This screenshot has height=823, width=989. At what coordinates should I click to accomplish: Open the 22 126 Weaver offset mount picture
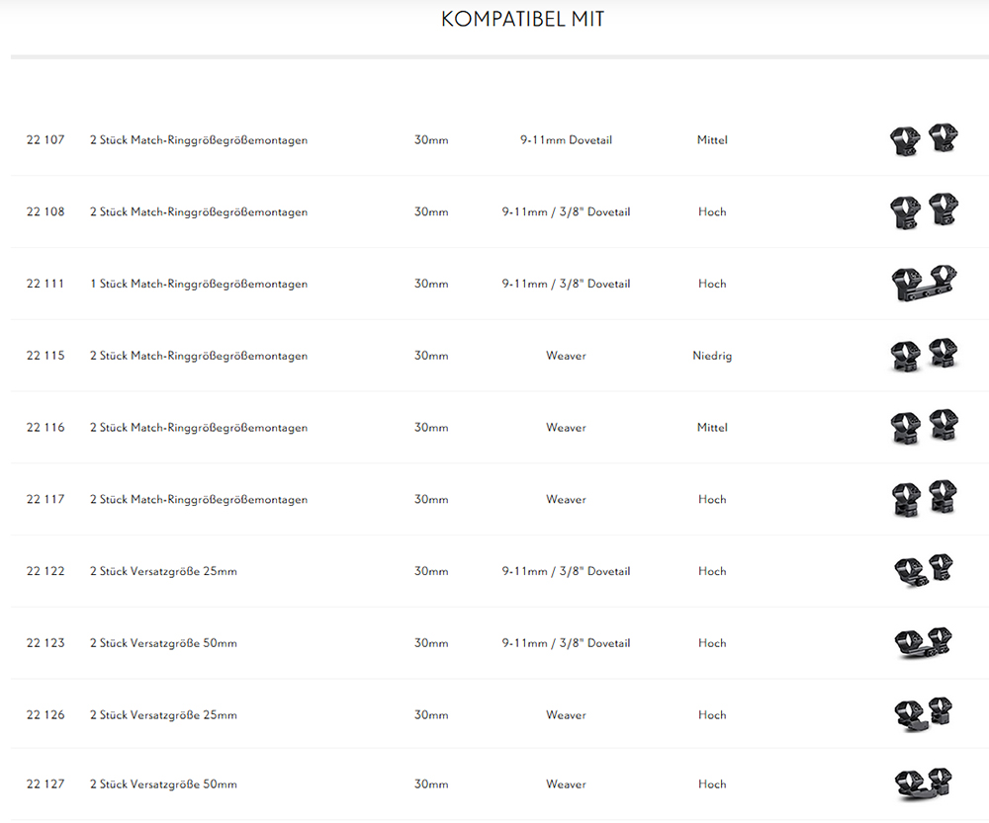click(x=924, y=714)
